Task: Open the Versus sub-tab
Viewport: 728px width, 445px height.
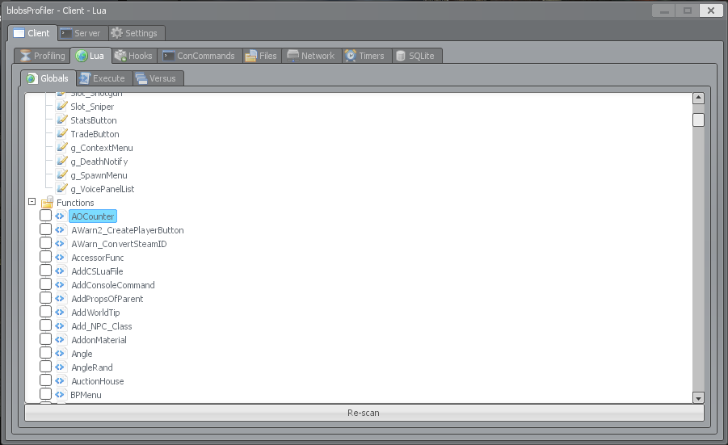Action: pos(158,78)
